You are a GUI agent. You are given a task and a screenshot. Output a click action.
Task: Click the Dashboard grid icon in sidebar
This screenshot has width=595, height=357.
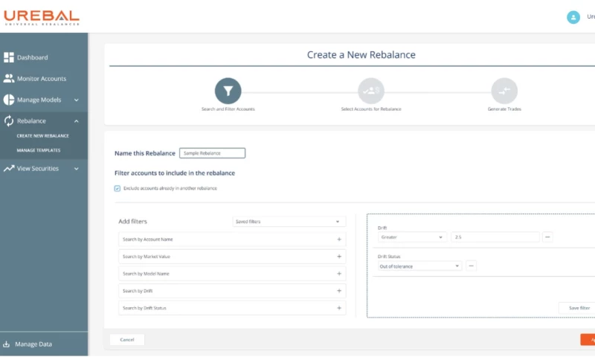click(x=9, y=57)
